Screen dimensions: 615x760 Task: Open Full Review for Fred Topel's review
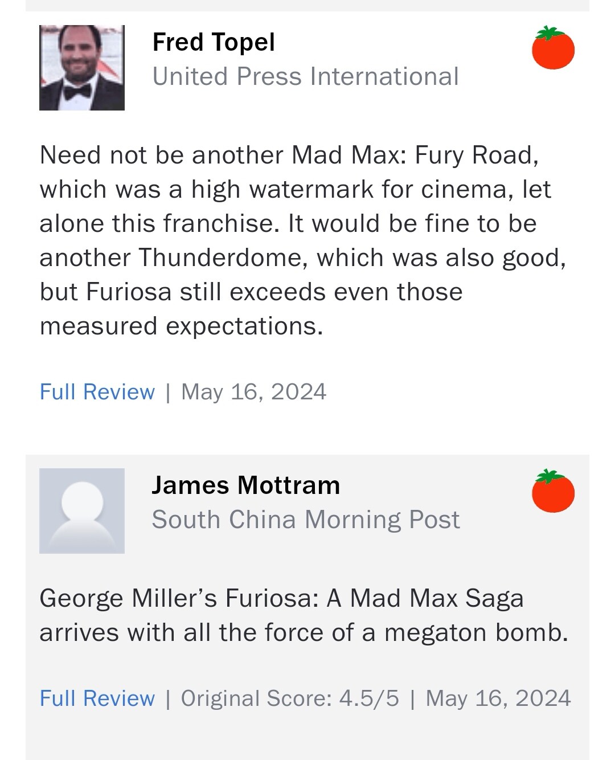pyautogui.click(x=97, y=392)
